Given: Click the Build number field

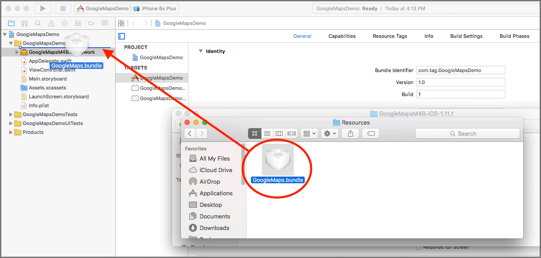Looking at the screenshot, I should (461, 94).
